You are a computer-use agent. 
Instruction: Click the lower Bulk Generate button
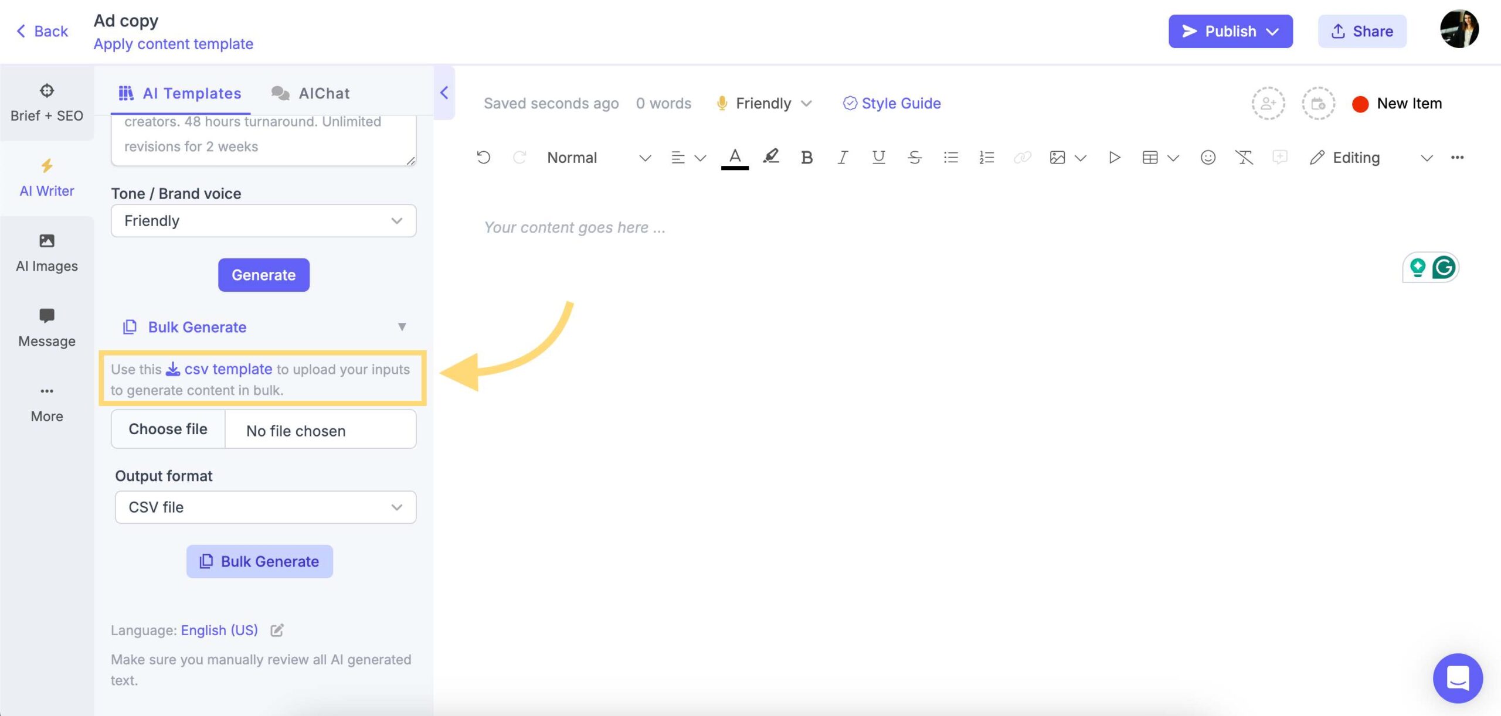coord(260,561)
